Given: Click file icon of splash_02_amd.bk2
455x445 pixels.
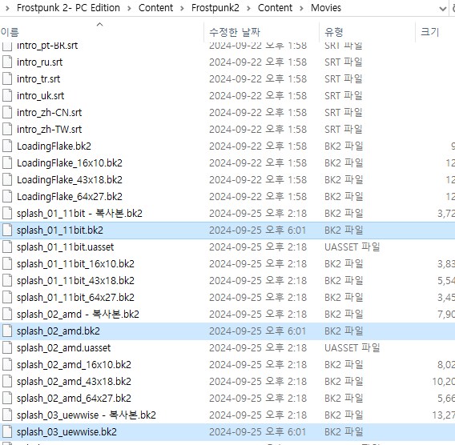Looking at the screenshot, I should [7, 331].
